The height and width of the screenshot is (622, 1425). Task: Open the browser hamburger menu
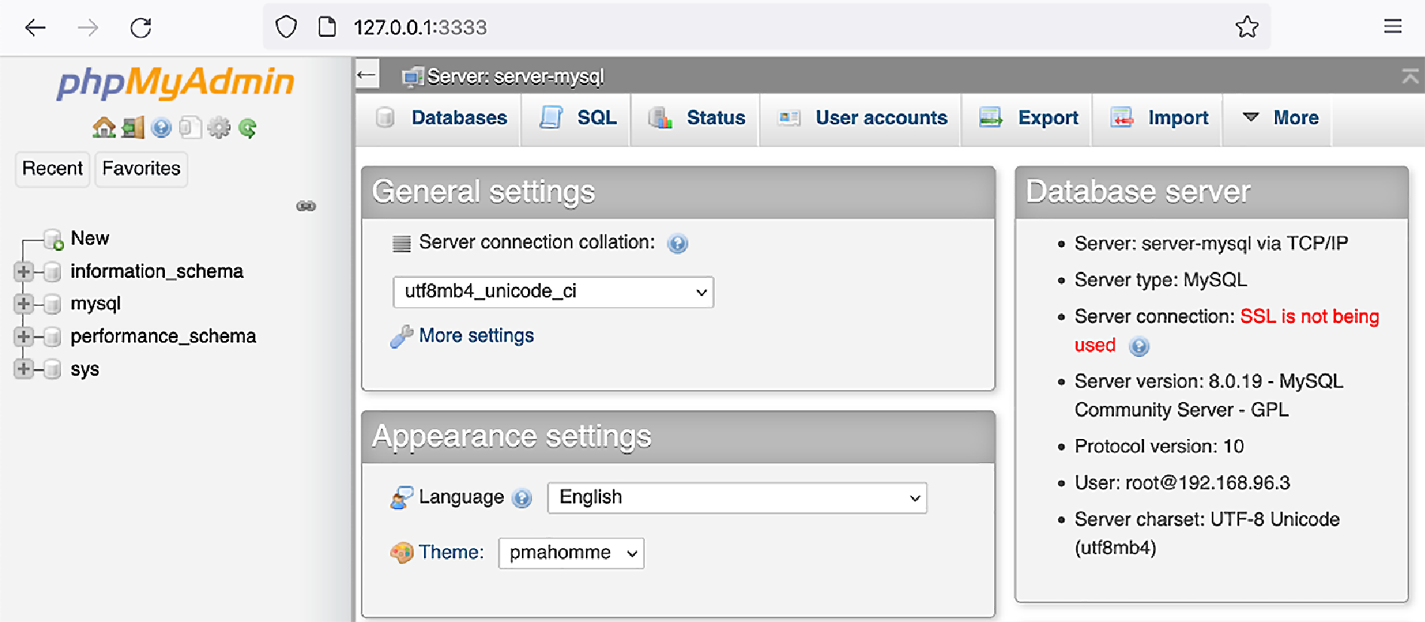[x=1393, y=27]
